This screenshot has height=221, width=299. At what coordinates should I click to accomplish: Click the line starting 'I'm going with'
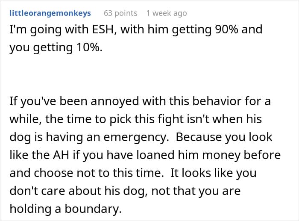coord(136,30)
